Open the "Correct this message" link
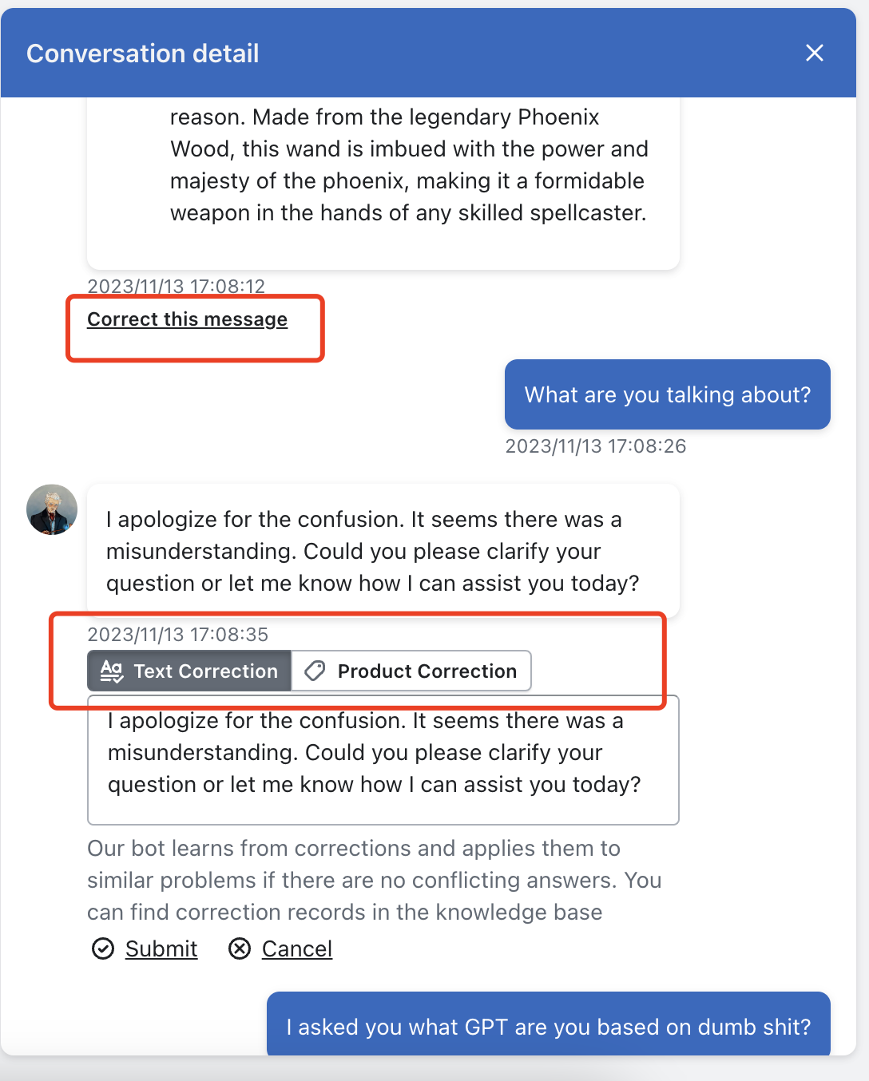The image size is (869, 1081). coord(187,319)
